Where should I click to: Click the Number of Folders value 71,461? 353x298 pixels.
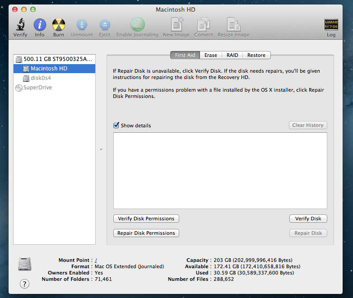(103, 279)
